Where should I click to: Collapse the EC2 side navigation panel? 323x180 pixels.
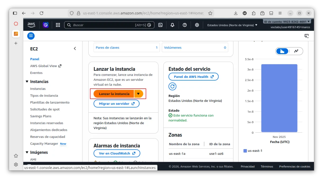(x=75, y=49)
